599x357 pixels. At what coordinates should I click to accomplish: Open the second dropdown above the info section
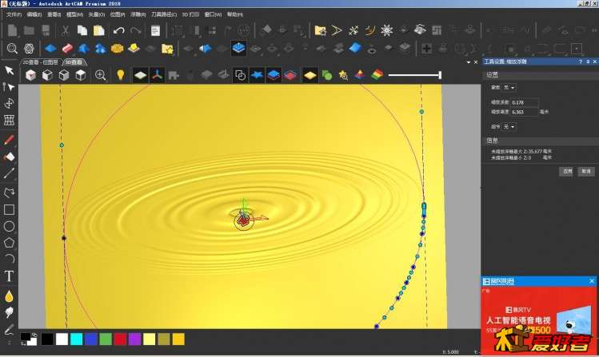tap(510, 126)
